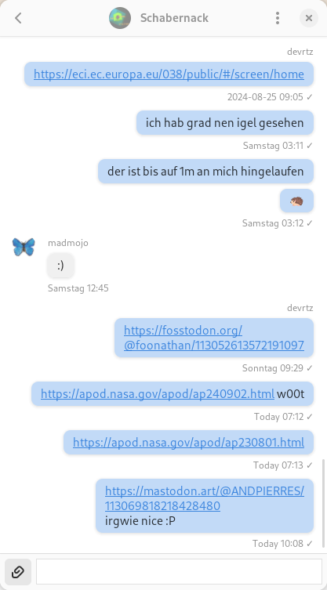Close the chat with the X button
327x590 pixels.
(x=309, y=18)
